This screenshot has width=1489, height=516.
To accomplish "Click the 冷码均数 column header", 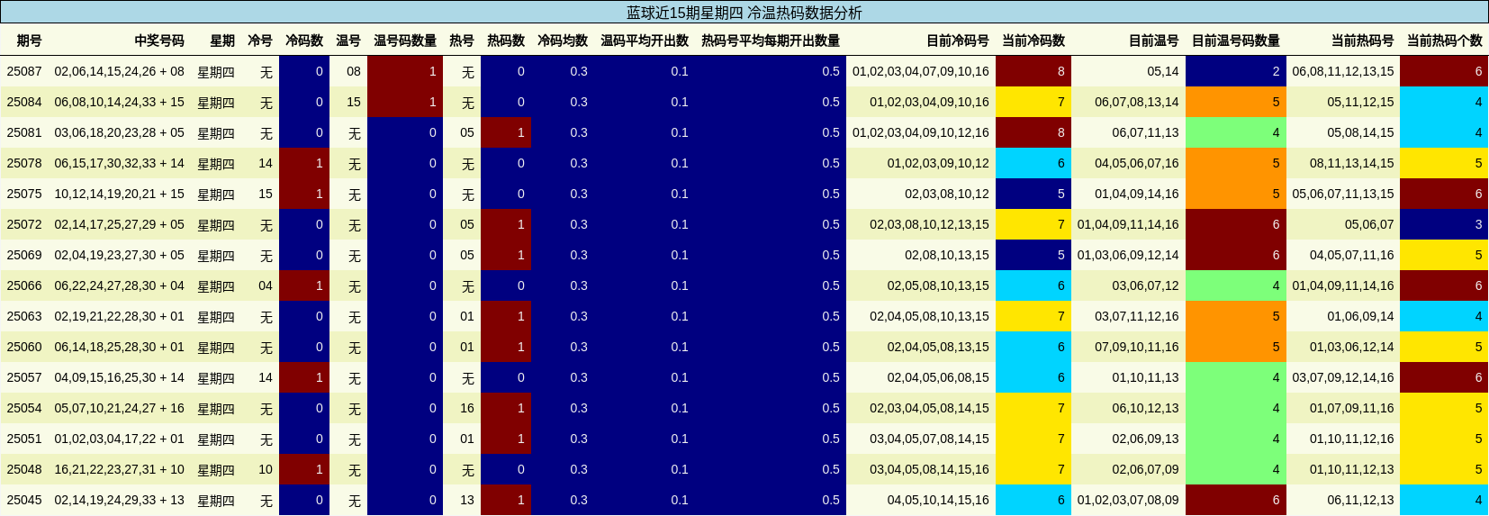I will coord(563,41).
